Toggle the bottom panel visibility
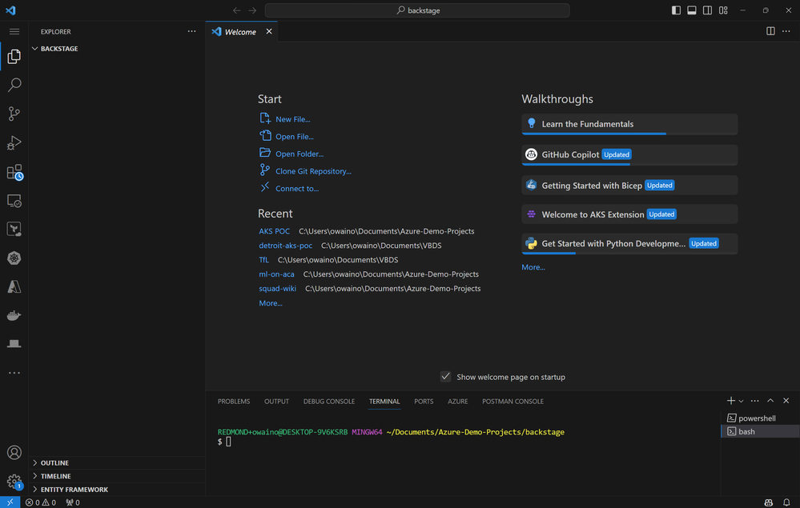Viewport: 800px width, 508px height. point(692,10)
